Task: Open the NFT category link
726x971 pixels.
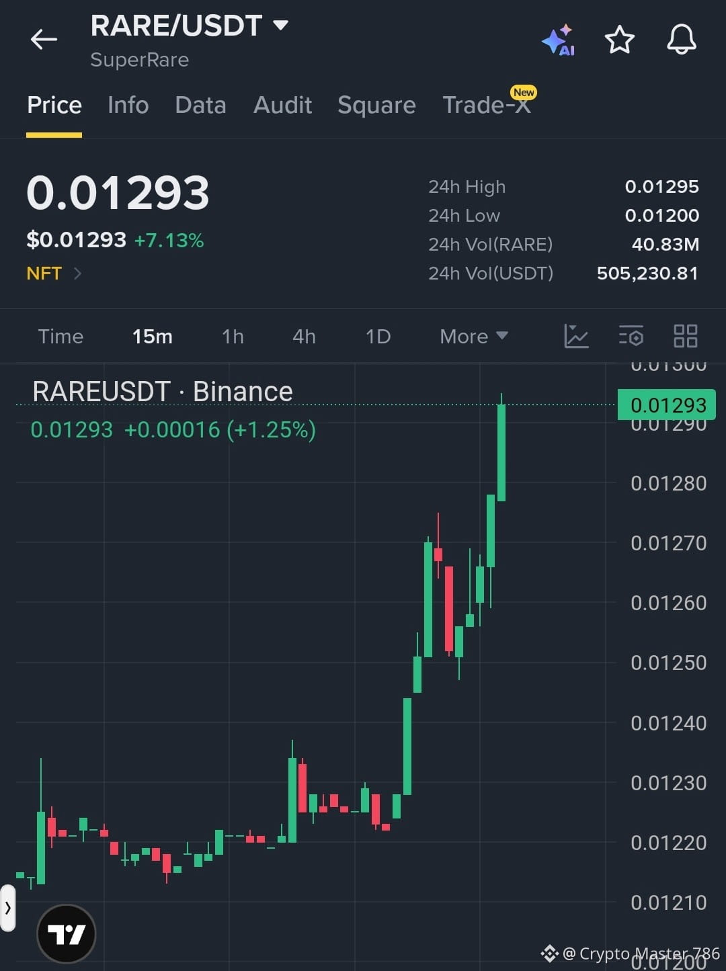Action: pos(54,273)
